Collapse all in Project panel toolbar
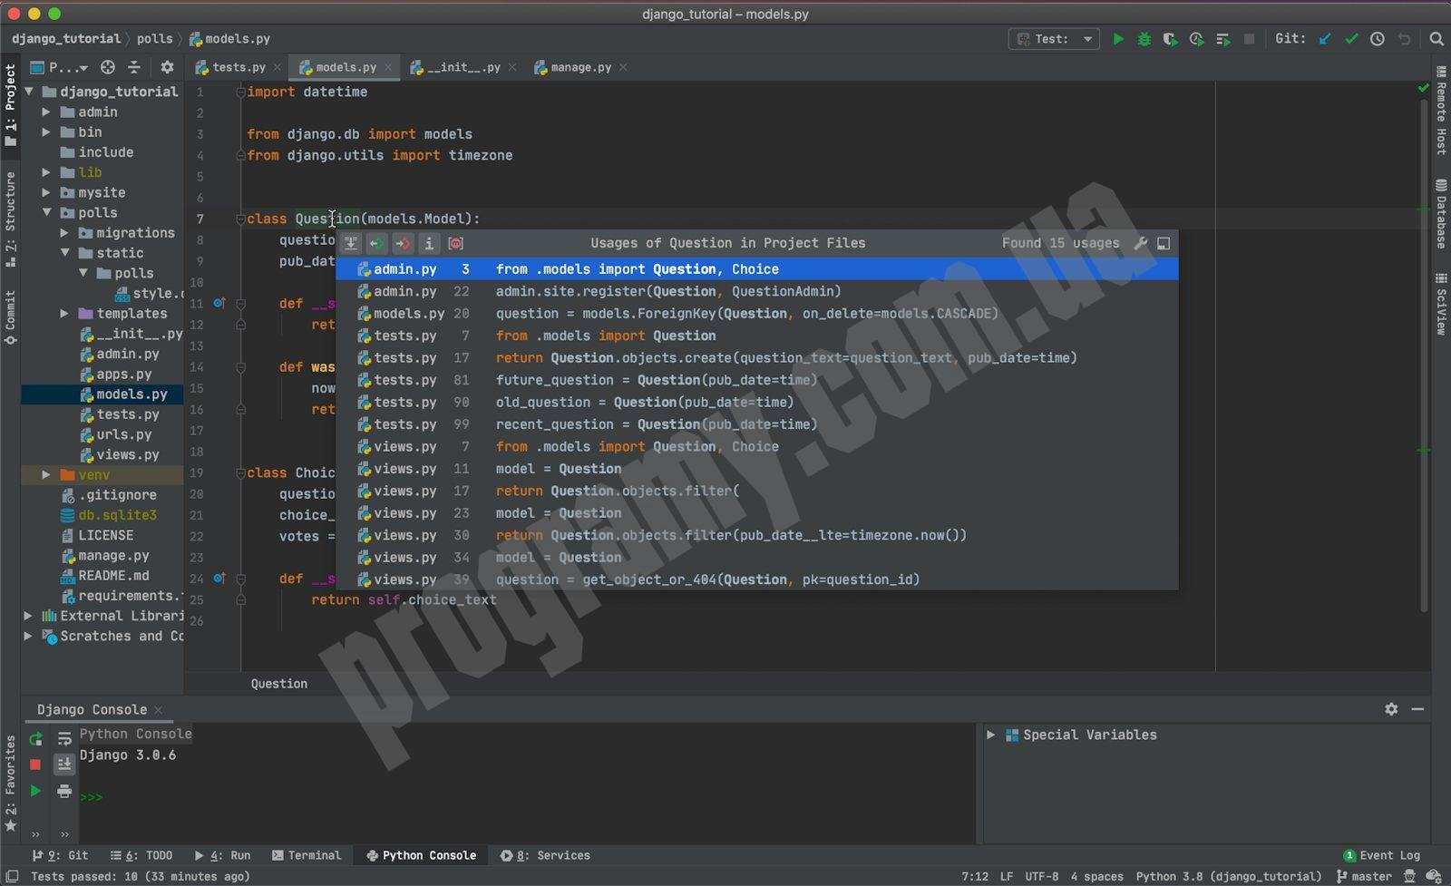 point(134,67)
